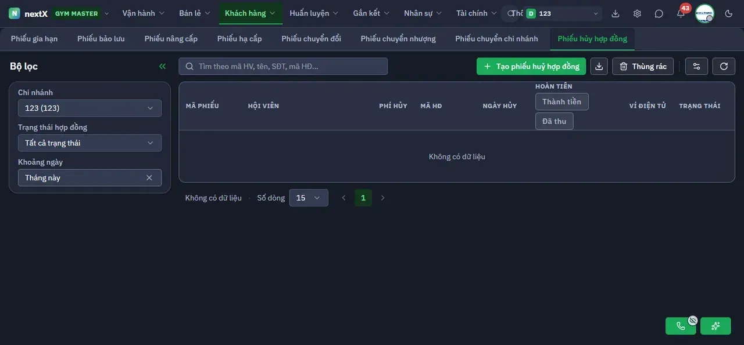Click Tạo phiếu huỷ hợp đồng button
The width and height of the screenshot is (744, 345).
pyautogui.click(x=531, y=66)
